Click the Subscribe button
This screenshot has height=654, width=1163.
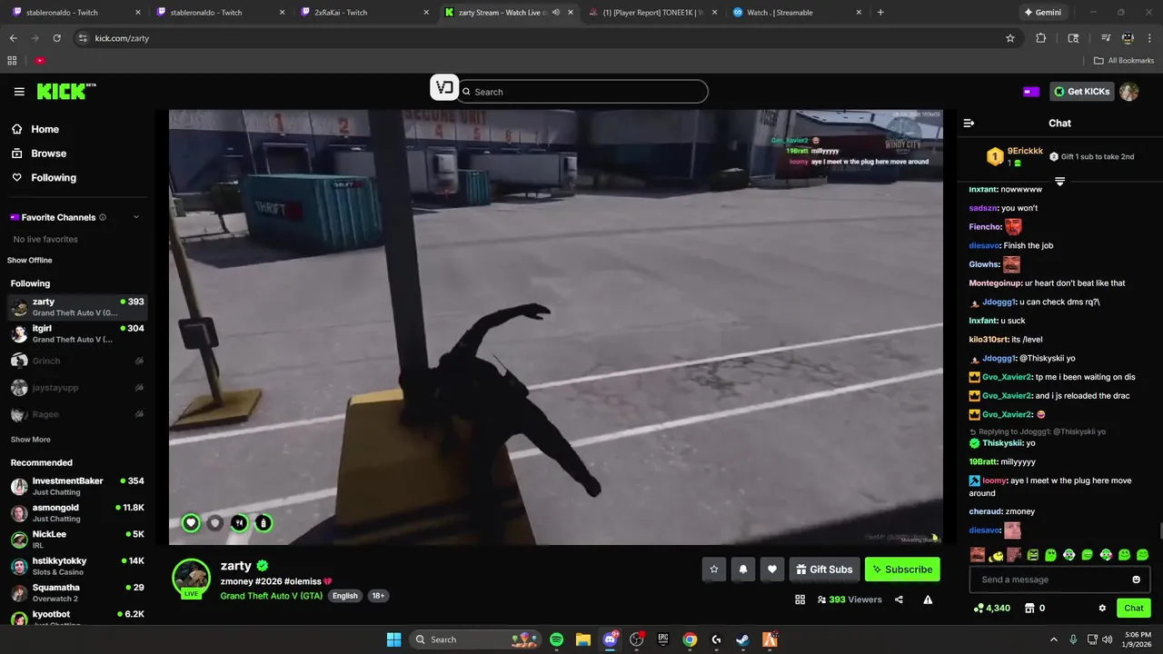point(902,570)
